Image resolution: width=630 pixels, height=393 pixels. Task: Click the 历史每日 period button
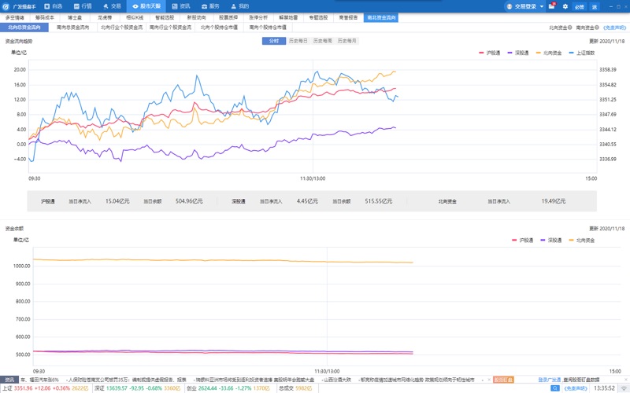[x=298, y=40]
